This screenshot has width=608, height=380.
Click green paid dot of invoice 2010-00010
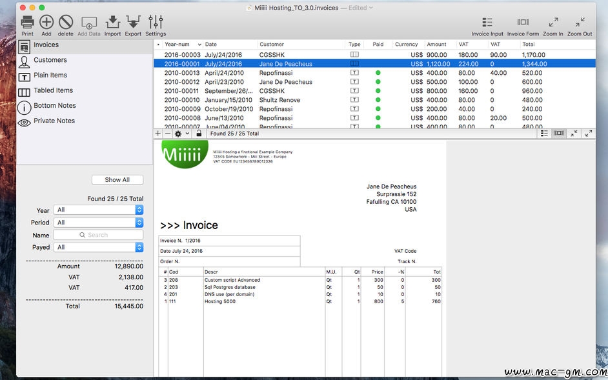378,100
